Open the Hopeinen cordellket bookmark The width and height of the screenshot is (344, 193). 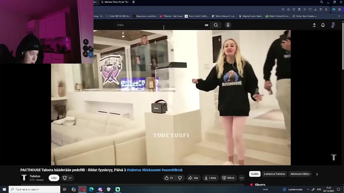click(145, 16)
